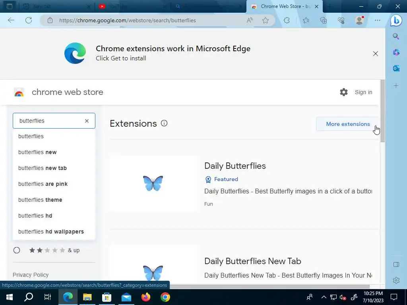Viewport: 407px width, 305px height.
Task: Open Daily Butterflies New Tab extension title
Action: tap(252, 261)
